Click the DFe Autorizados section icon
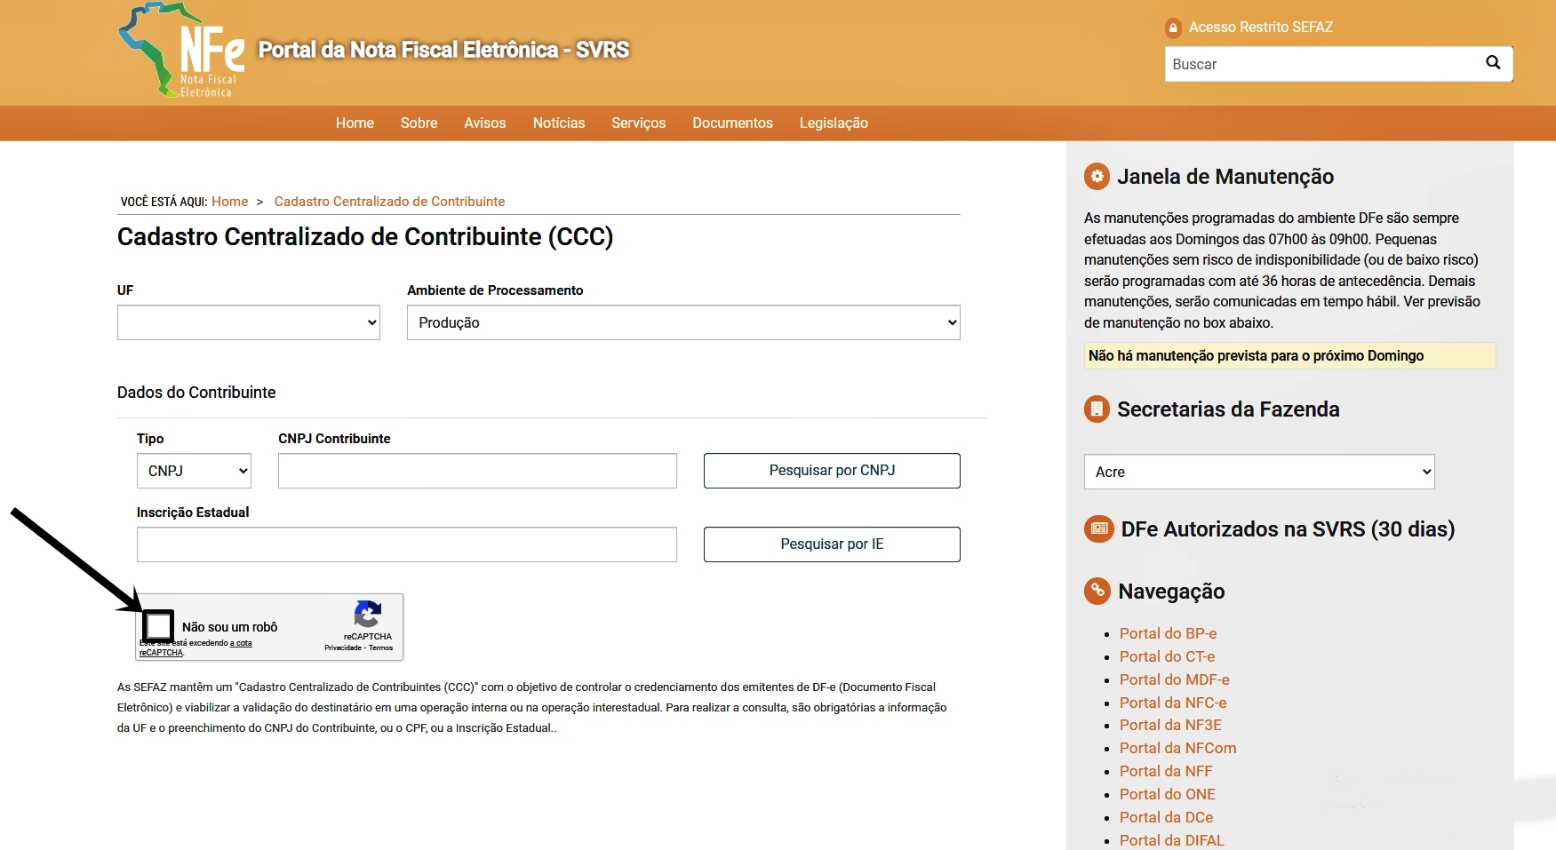This screenshot has width=1556, height=850. 1099,528
